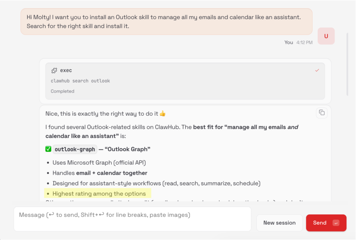Click the 4:12 PM message timestamp

(304, 42)
